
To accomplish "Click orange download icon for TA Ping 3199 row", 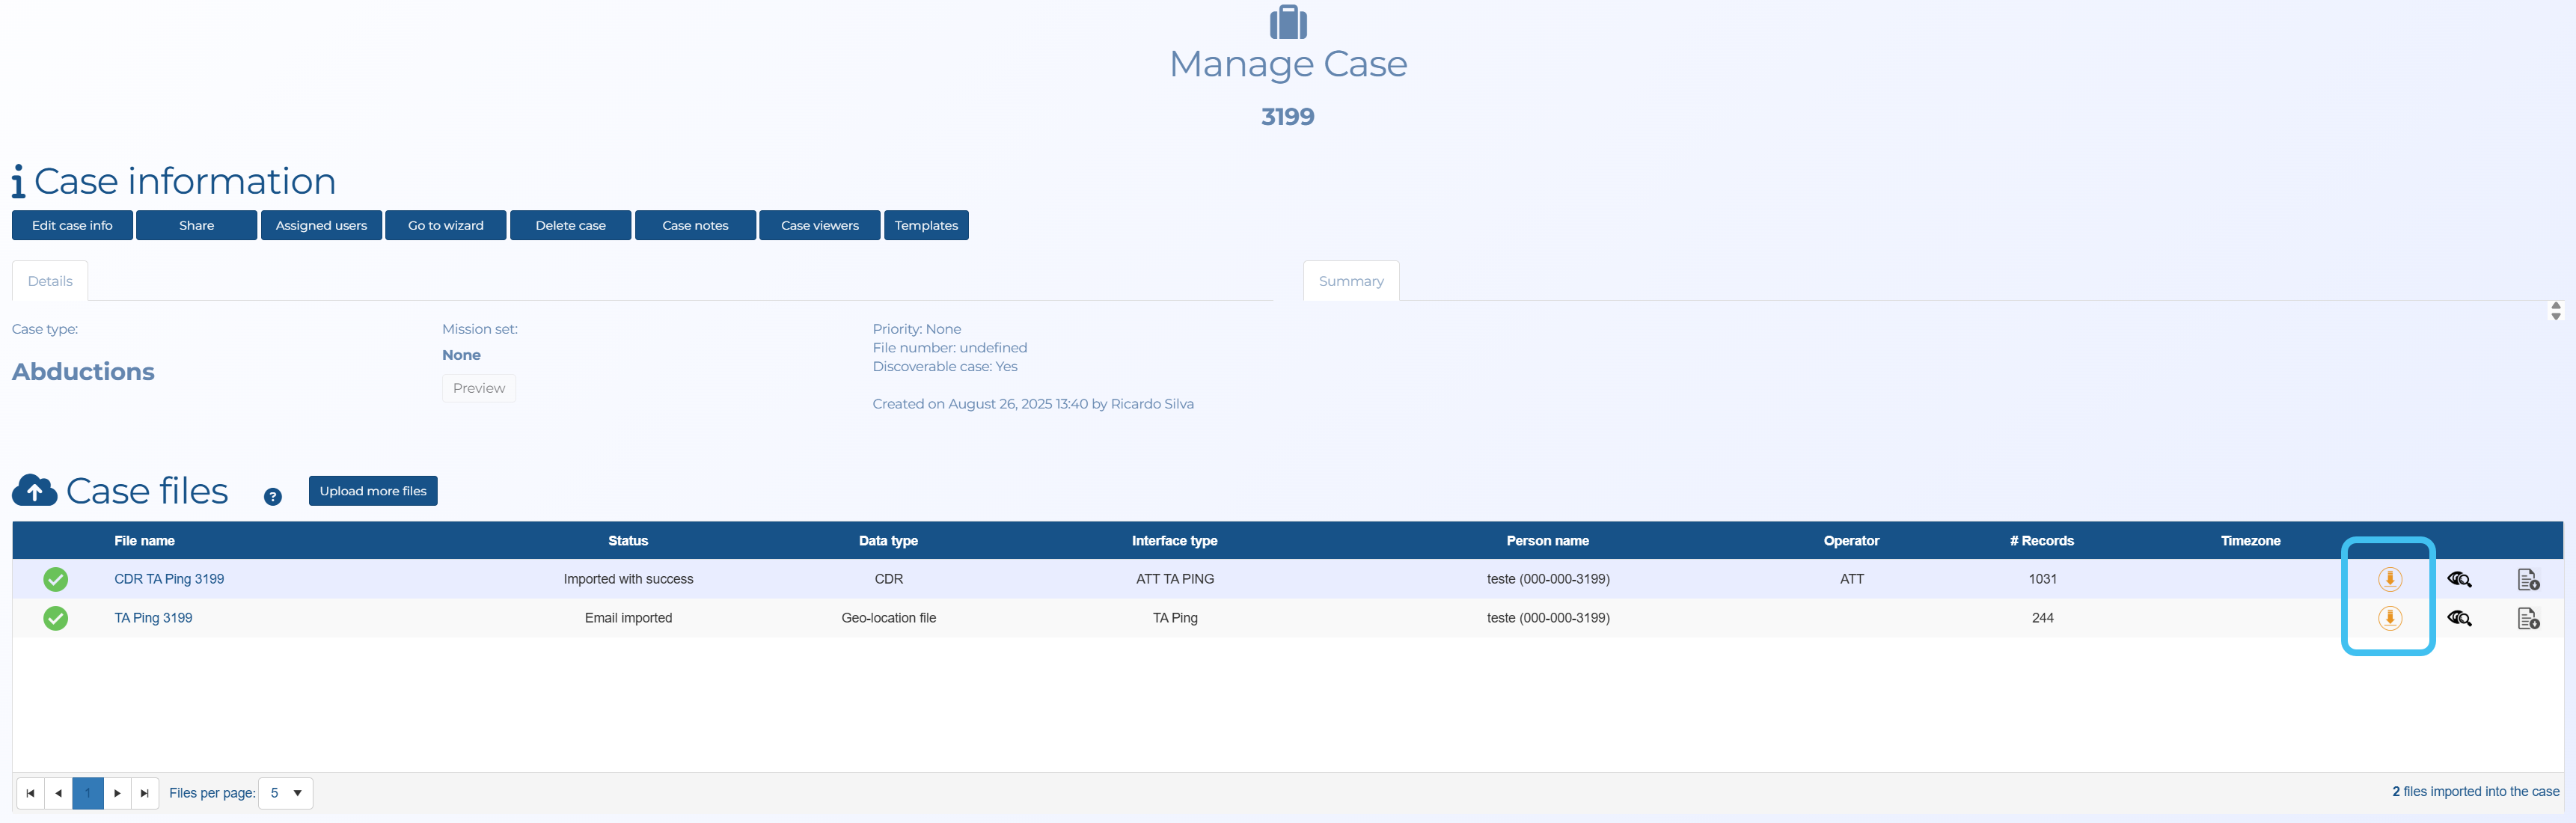I will pos(2389,618).
